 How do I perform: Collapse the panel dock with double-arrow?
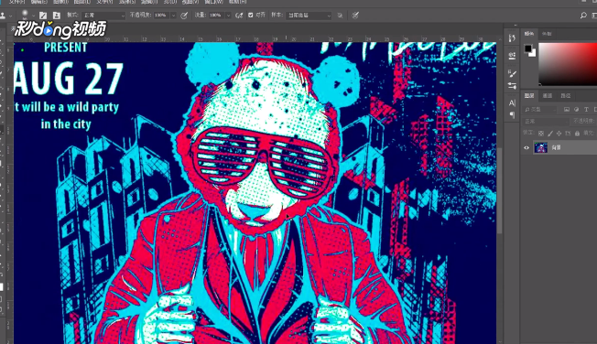(x=516, y=26)
